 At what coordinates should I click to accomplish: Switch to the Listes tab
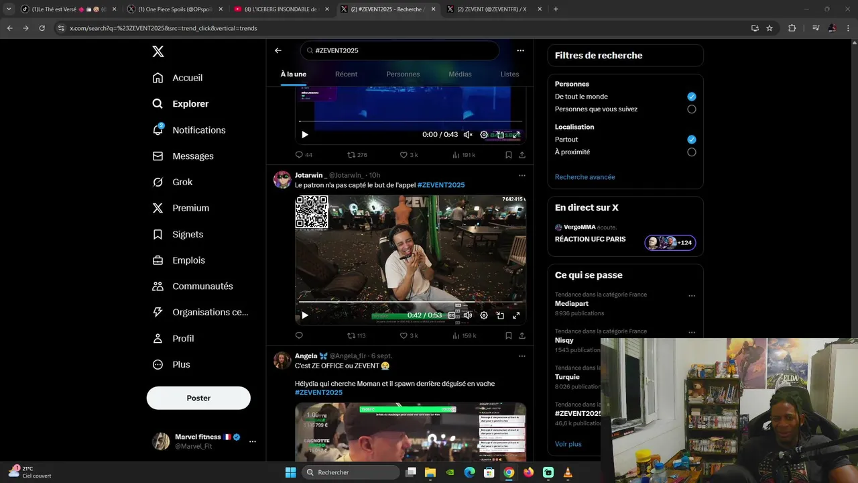(x=509, y=74)
